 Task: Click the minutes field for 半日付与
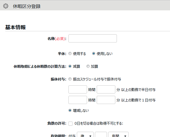pos(106,89)
